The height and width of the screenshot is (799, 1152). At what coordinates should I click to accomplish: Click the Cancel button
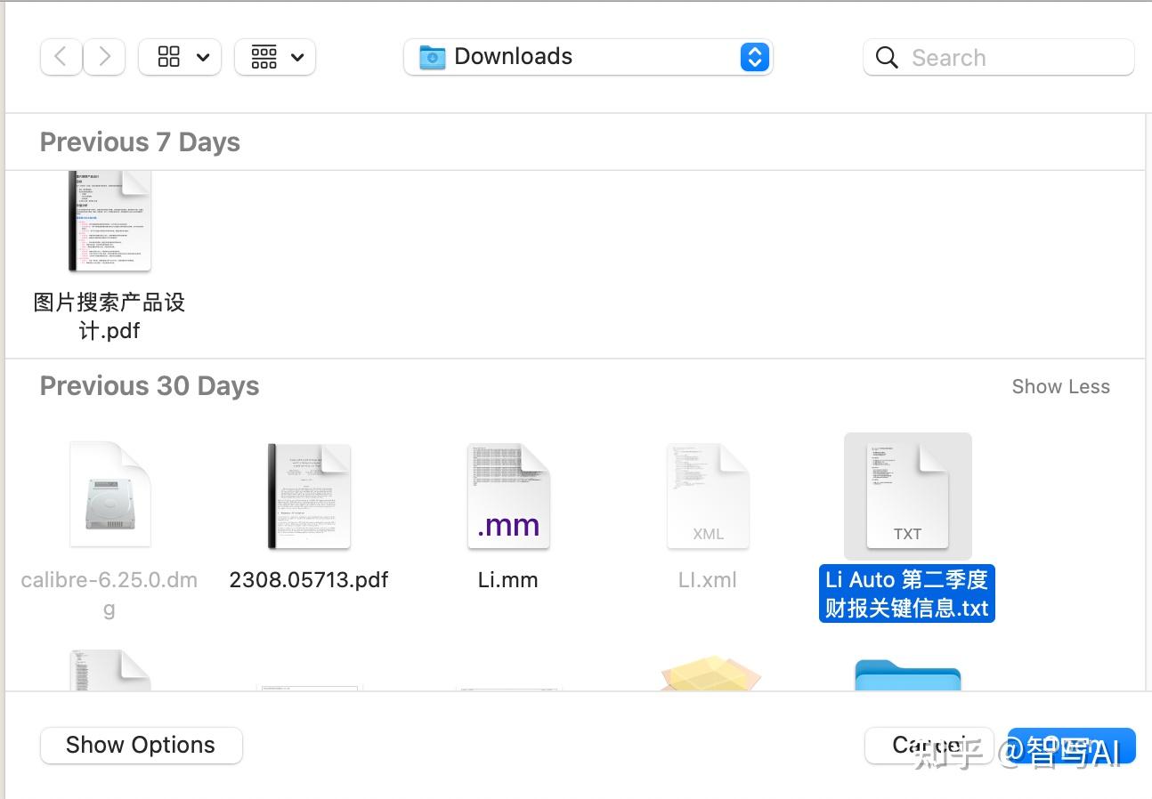click(929, 745)
